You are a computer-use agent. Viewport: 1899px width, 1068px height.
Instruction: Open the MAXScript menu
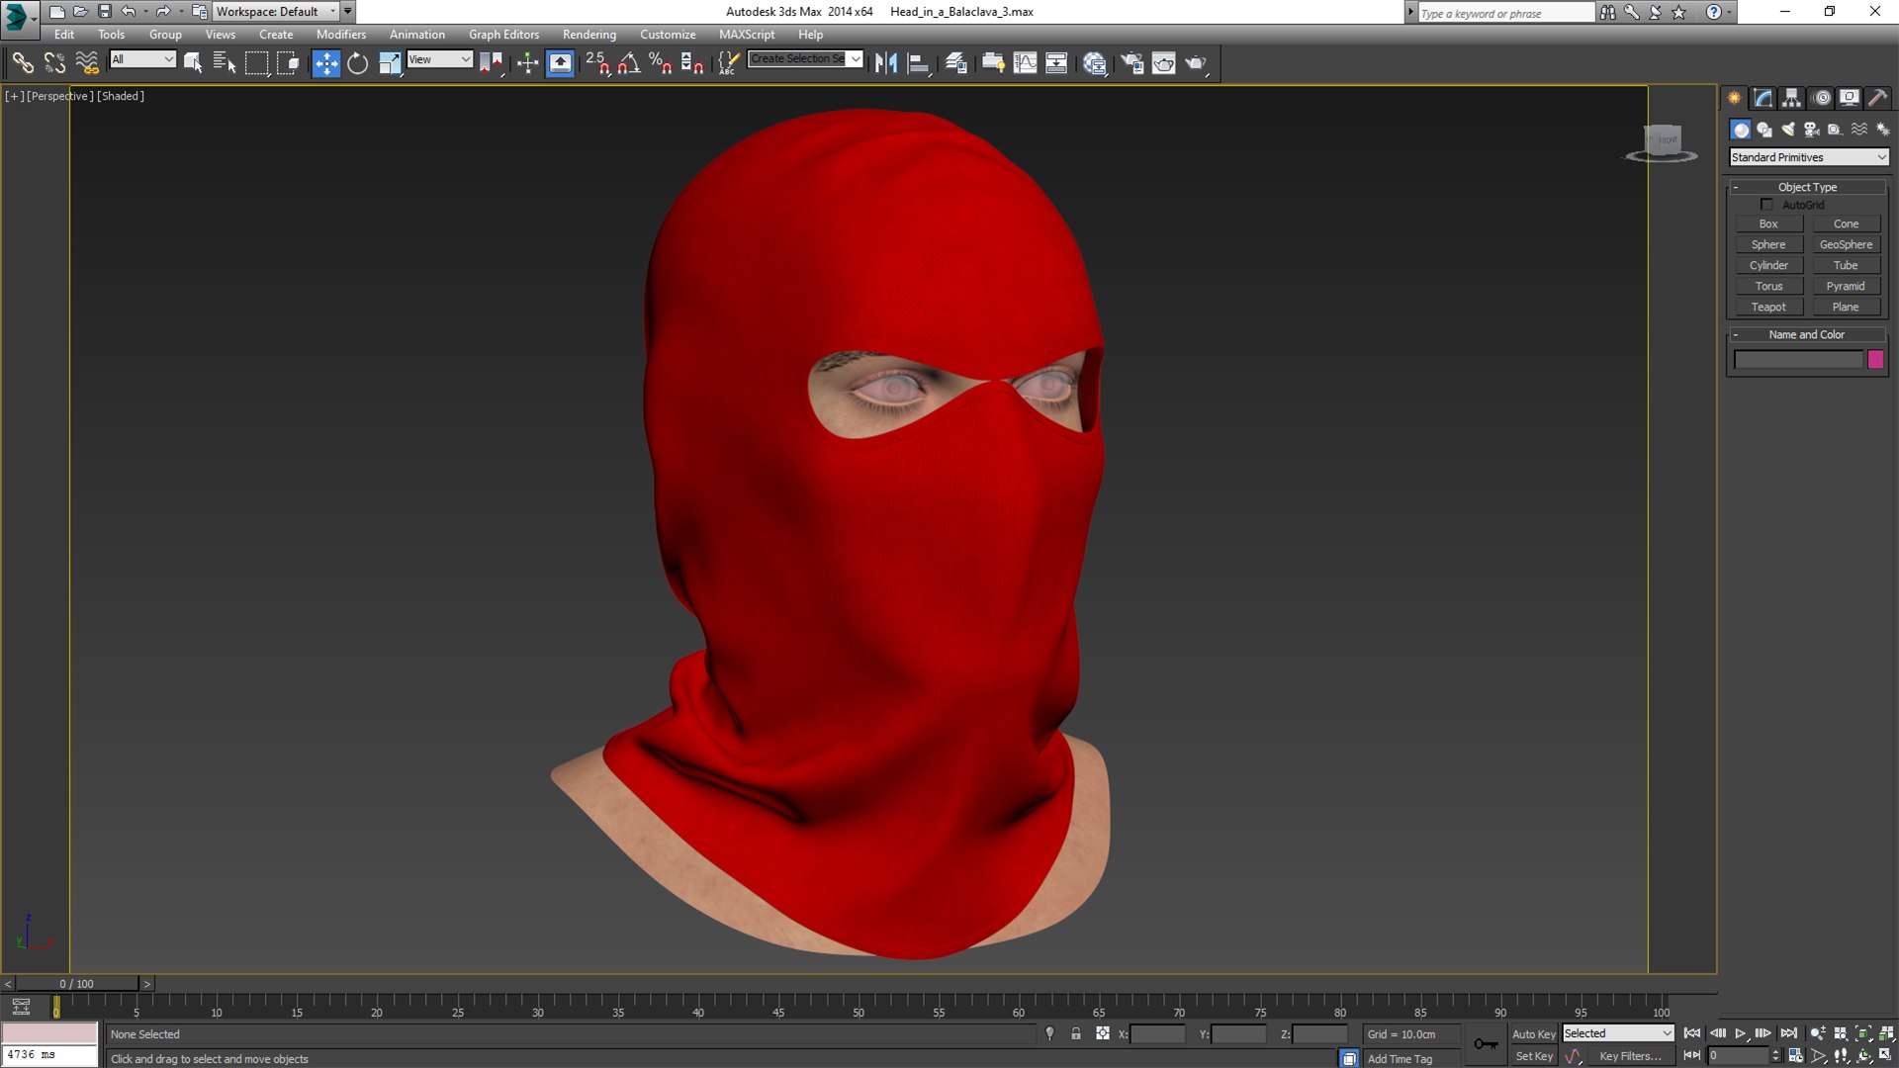coord(747,34)
